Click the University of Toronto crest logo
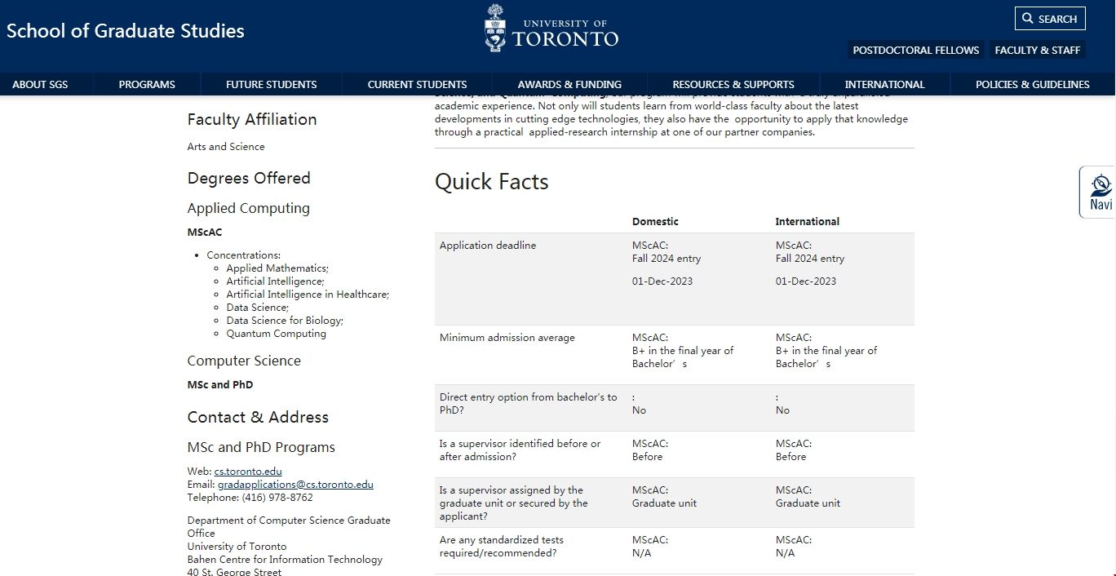This screenshot has height=576, width=1116. (x=495, y=29)
